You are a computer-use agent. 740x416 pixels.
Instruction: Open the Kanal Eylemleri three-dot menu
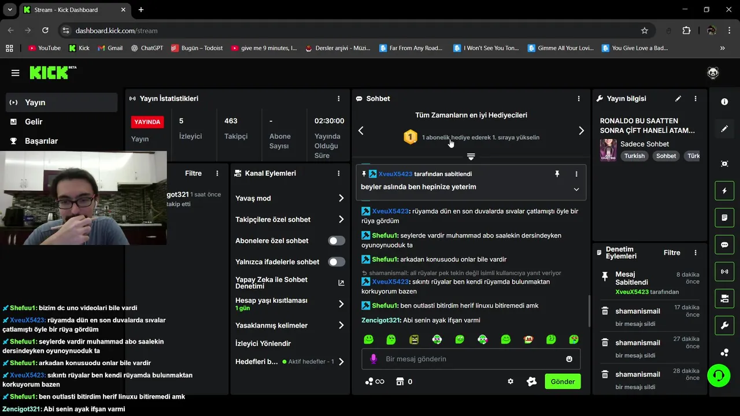click(x=339, y=173)
